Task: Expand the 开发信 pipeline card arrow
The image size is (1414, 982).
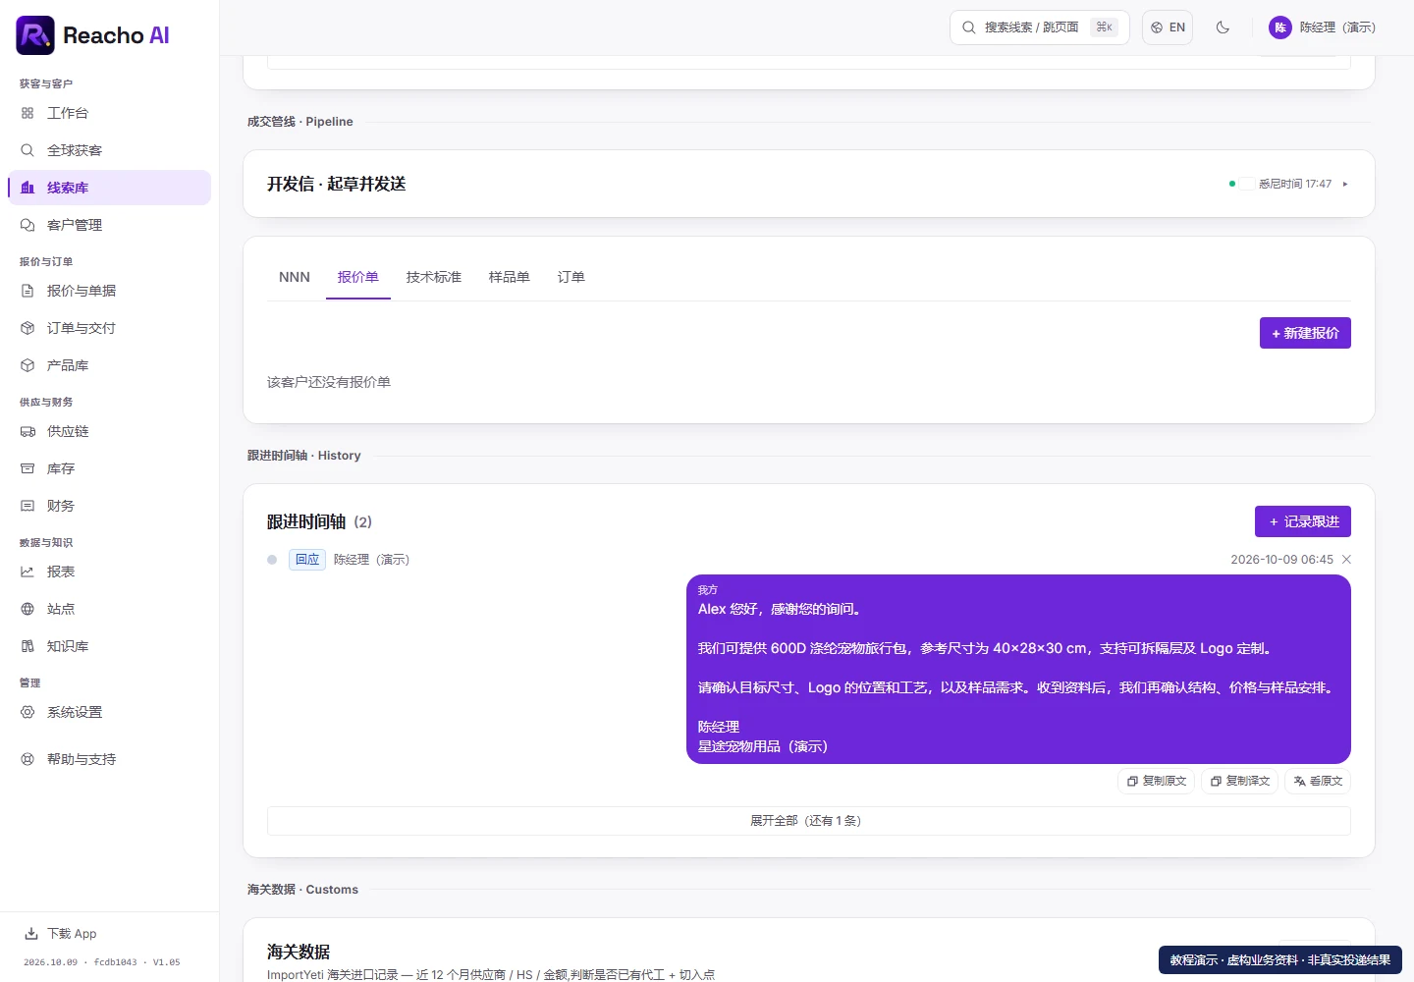Action: pyautogui.click(x=1345, y=184)
